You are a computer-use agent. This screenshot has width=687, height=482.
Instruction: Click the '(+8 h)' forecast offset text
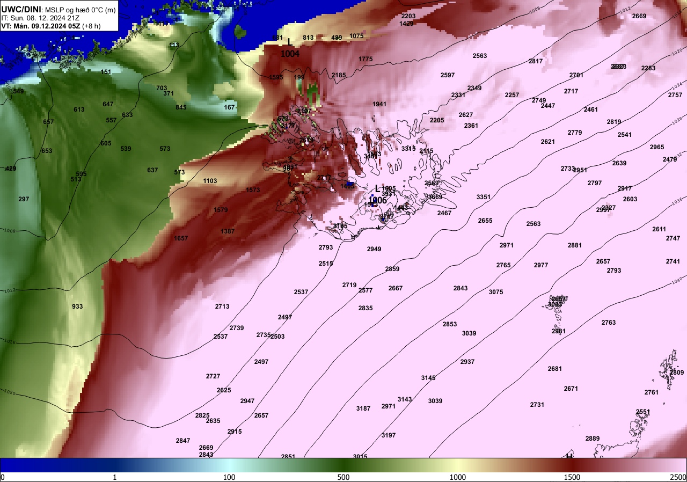[x=92, y=26]
